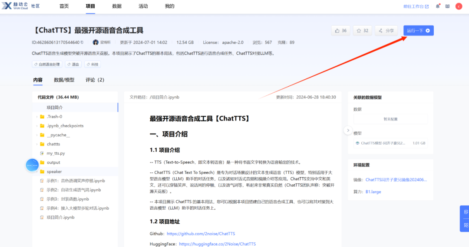469x247 pixels.
Task: Open 示例1：音色语调笑声停顿.ipynb
Action: click(x=76, y=181)
